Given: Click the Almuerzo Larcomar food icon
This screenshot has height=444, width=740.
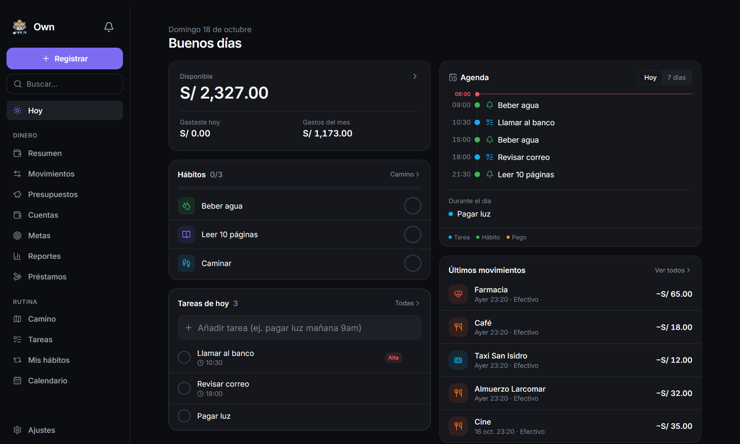Looking at the screenshot, I should point(458,393).
